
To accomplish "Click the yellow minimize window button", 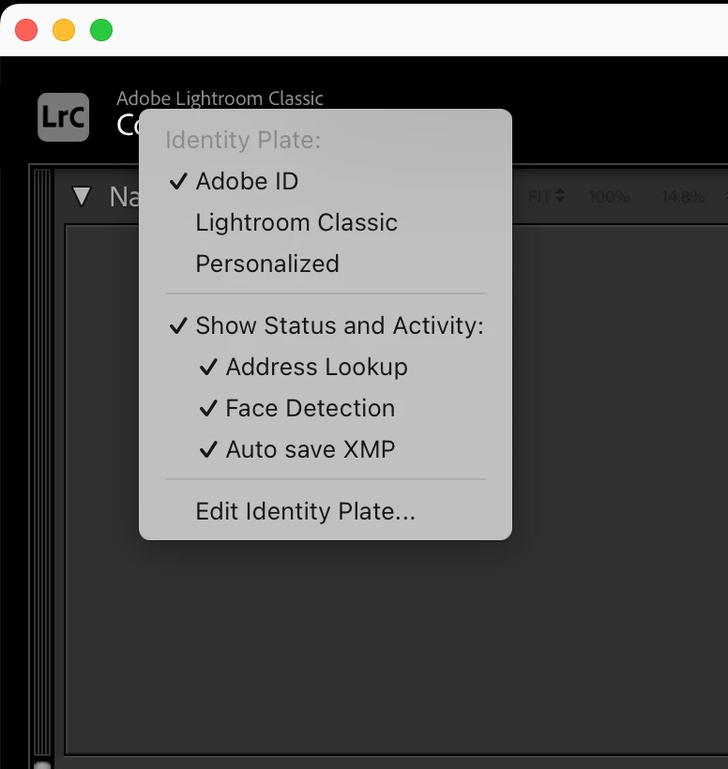I will click(64, 30).
